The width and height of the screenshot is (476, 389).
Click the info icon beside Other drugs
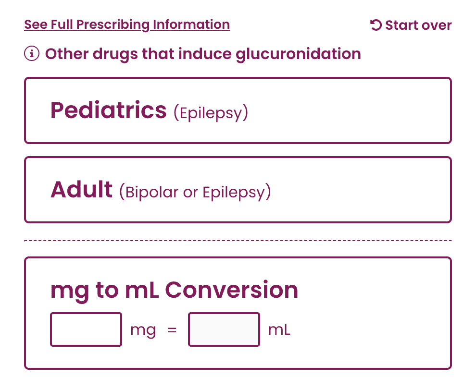(x=32, y=54)
